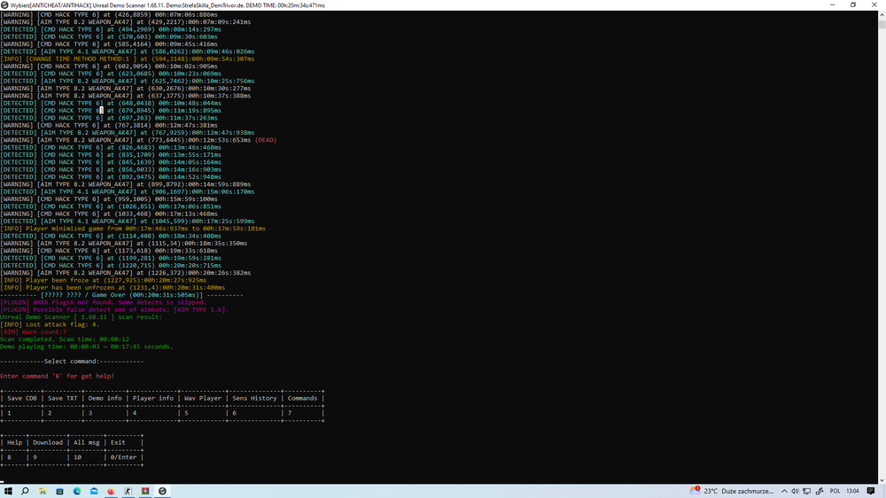The width and height of the screenshot is (886, 498).
Task: Click 'Wav Player' table cell
Action: (x=203, y=399)
